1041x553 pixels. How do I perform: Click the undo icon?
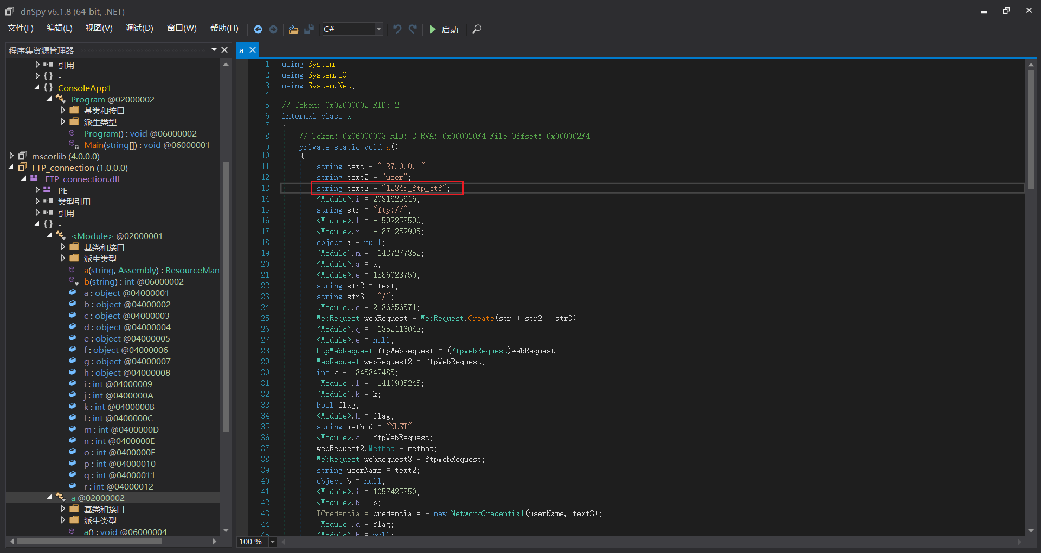[x=397, y=29]
